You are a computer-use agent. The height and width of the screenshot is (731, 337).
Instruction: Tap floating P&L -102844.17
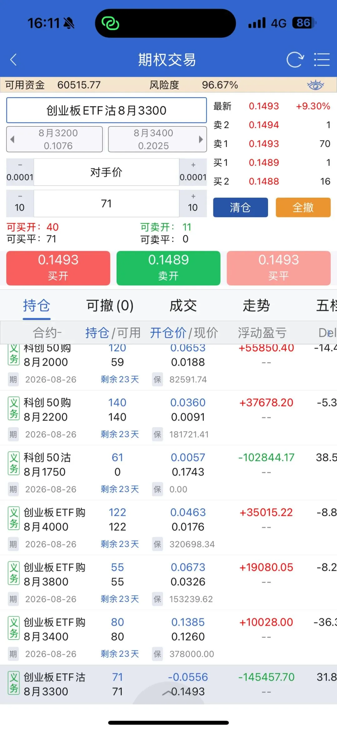click(266, 458)
